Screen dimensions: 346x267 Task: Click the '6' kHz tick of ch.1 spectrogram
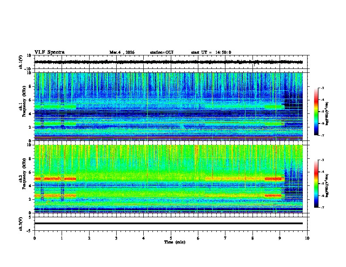pyautogui.click(x=30, y=100)
